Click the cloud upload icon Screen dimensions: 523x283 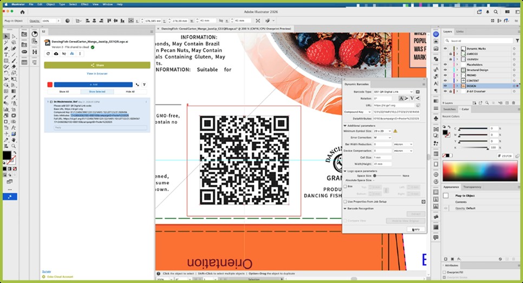pyautogui.click(x=56, y=53)
